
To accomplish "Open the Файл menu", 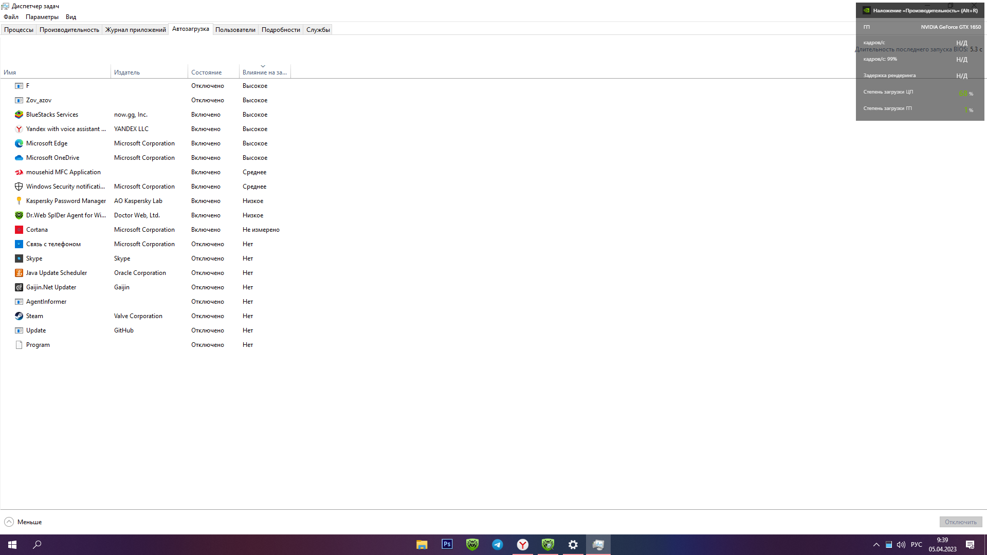I will (x=11, y=17).
